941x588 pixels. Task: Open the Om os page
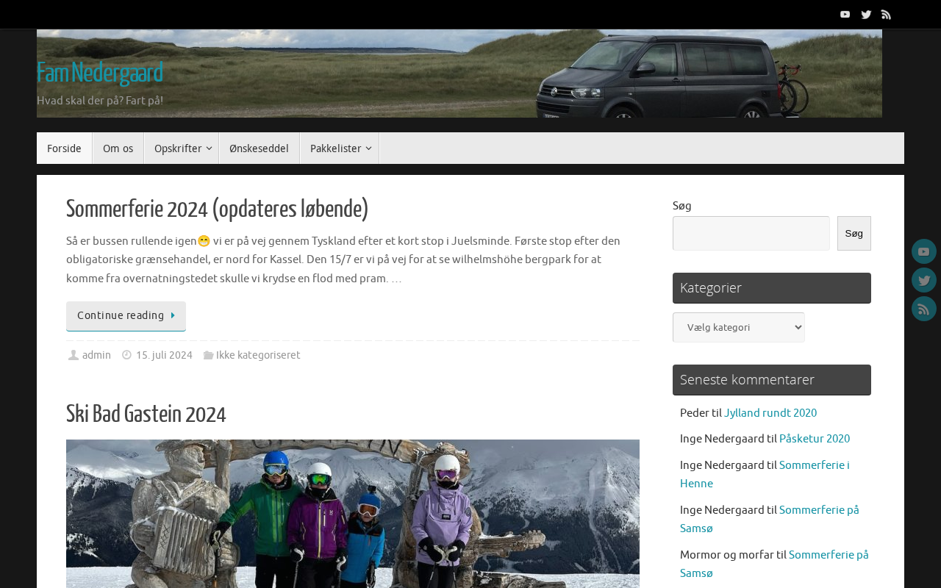[118, 148]
